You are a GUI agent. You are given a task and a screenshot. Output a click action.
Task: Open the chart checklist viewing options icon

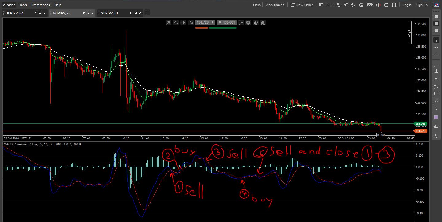[241, 22]
